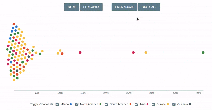Image resolution: width=212 pixels, height=110 pixels.
Task: Uncheck the Africa continent checkbox
Action: click(58, 104)
